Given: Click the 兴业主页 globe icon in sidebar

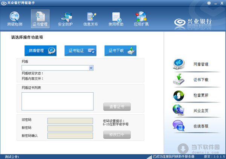Looking at the screenshot, I should pyautogui.click(x=179, y=110).
